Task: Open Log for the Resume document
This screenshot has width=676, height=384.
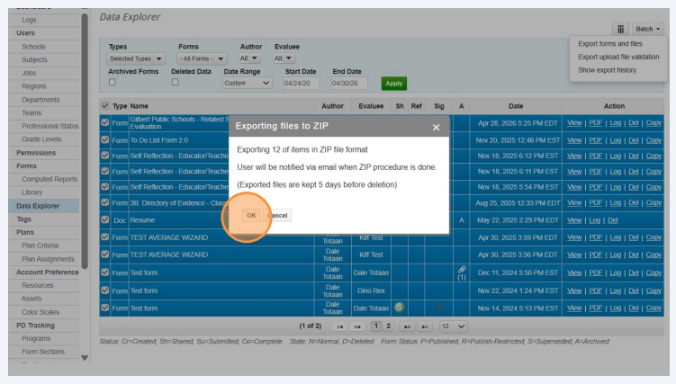Action: pyautogui.click(x=594, y=220)
